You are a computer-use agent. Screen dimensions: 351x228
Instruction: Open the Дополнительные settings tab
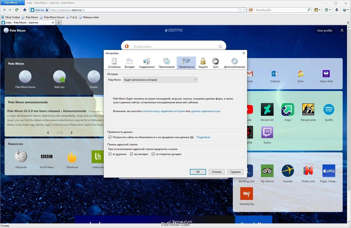click(234, 63)
